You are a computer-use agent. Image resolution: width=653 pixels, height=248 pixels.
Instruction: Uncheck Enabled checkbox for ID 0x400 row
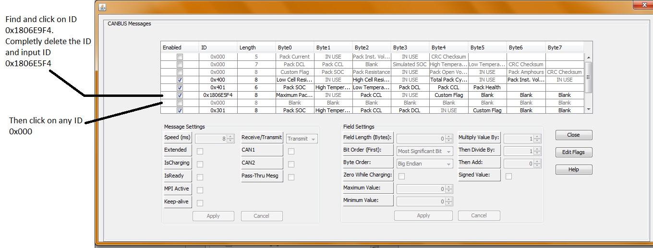(180, 80)
